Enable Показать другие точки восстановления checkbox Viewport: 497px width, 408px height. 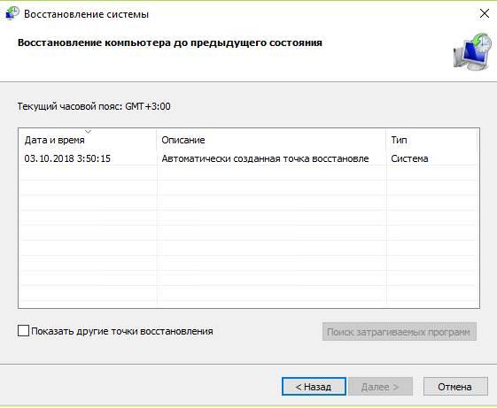click(23, 331)
